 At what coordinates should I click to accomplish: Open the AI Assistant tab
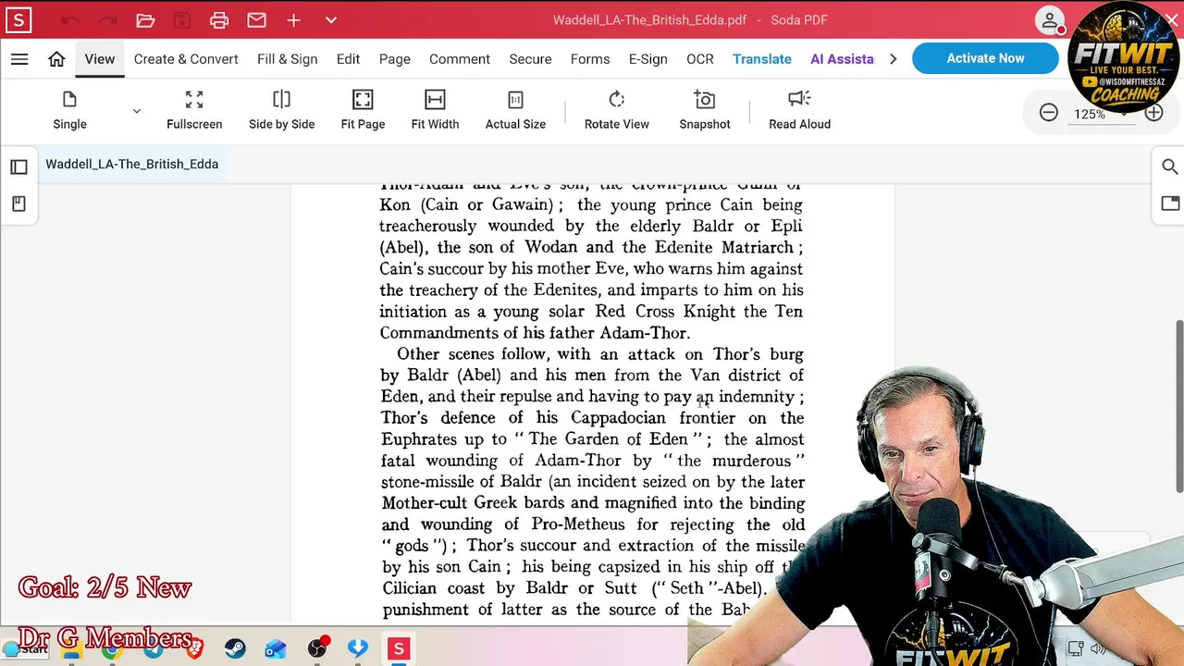click(842, 59)
